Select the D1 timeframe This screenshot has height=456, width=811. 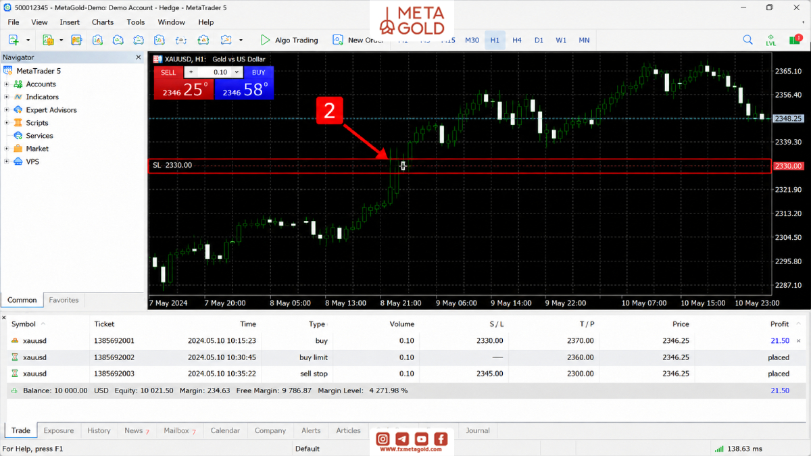coord(539,40)
